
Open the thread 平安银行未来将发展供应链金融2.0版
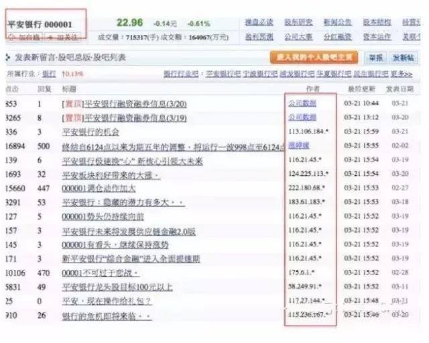[129, 231]
